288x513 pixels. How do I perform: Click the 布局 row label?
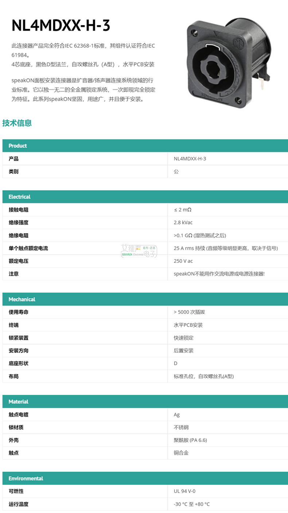coord(13,376)
